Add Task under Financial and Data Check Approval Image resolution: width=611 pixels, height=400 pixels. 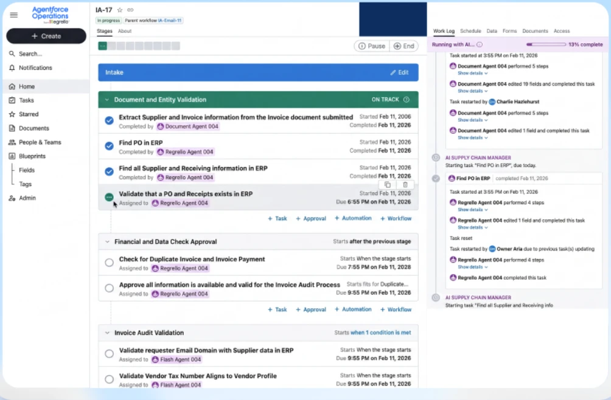pyautogui.click(x=277, y=310)
